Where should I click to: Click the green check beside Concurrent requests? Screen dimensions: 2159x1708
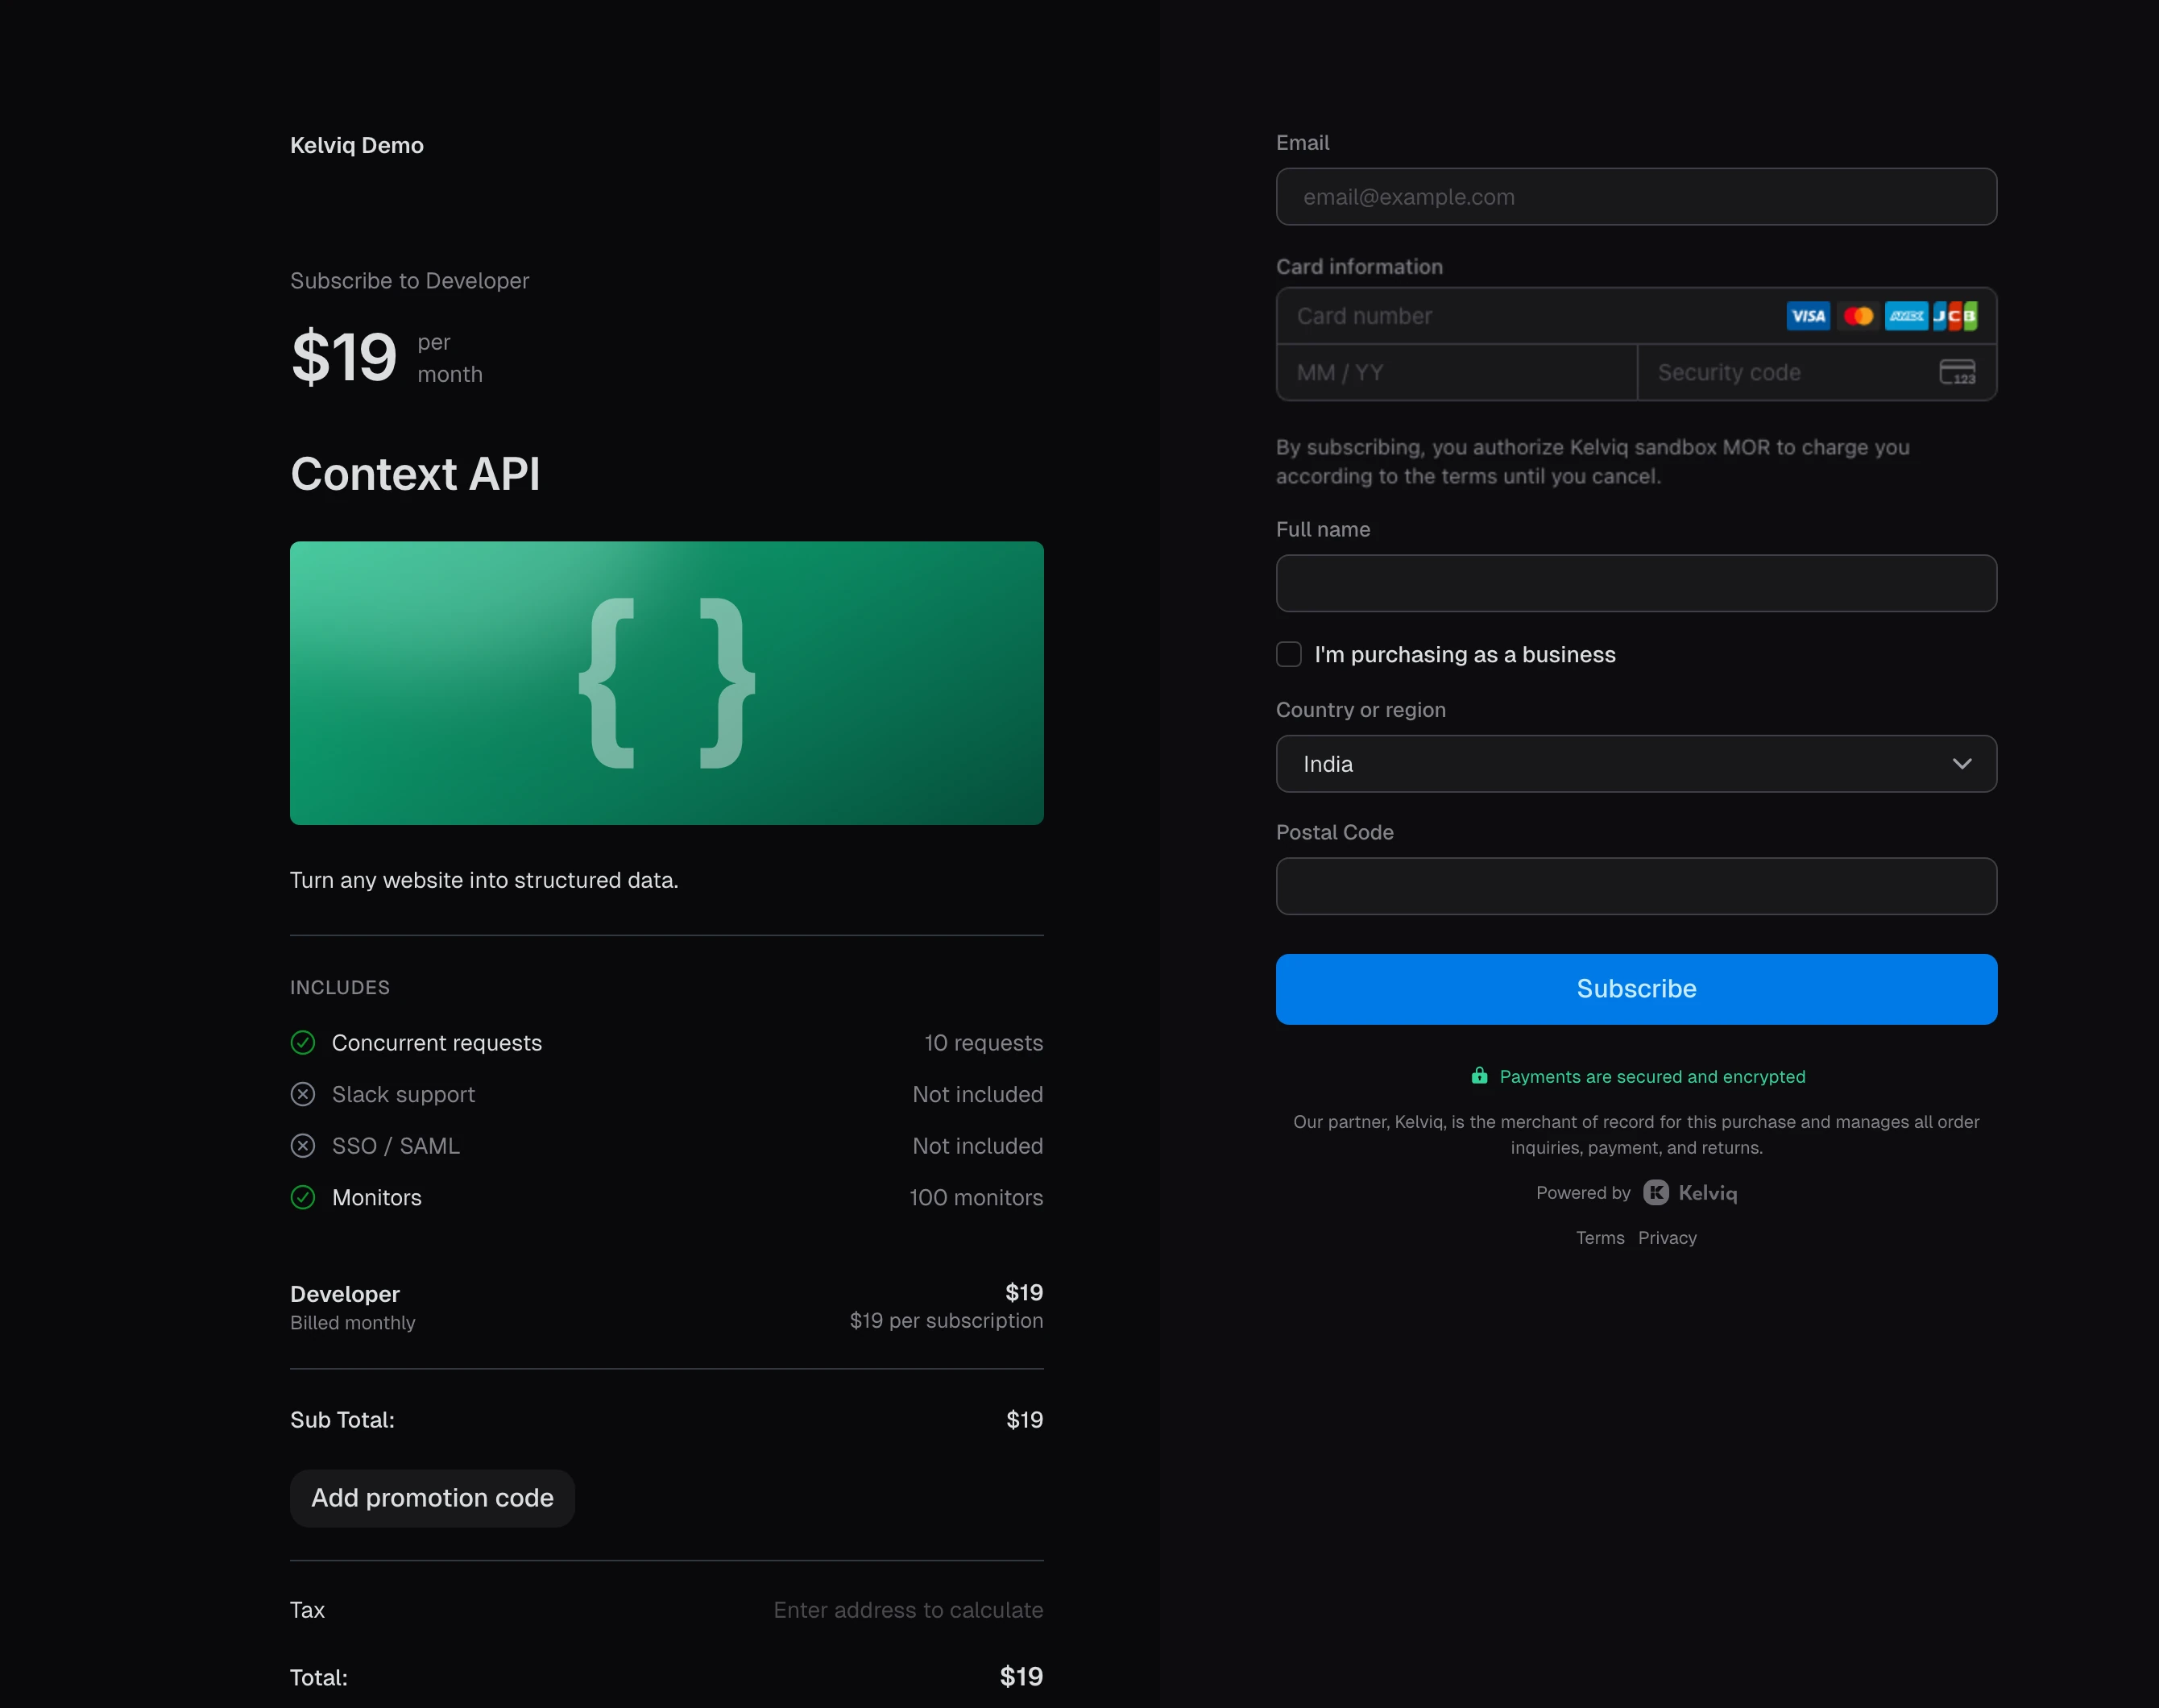pyautogui.click(x=303, y=1043)
